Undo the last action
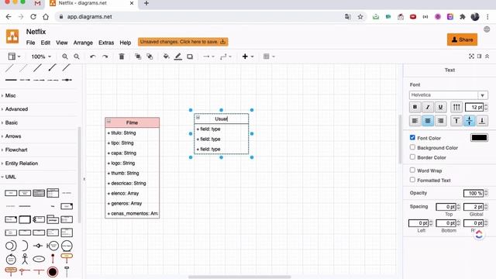This screenshot has width=496, height=279. [x=93, y=57]
